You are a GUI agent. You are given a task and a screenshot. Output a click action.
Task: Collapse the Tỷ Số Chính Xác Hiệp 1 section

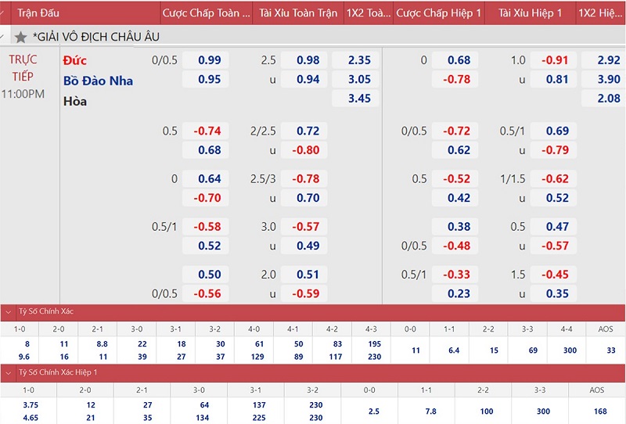[9, 372]
